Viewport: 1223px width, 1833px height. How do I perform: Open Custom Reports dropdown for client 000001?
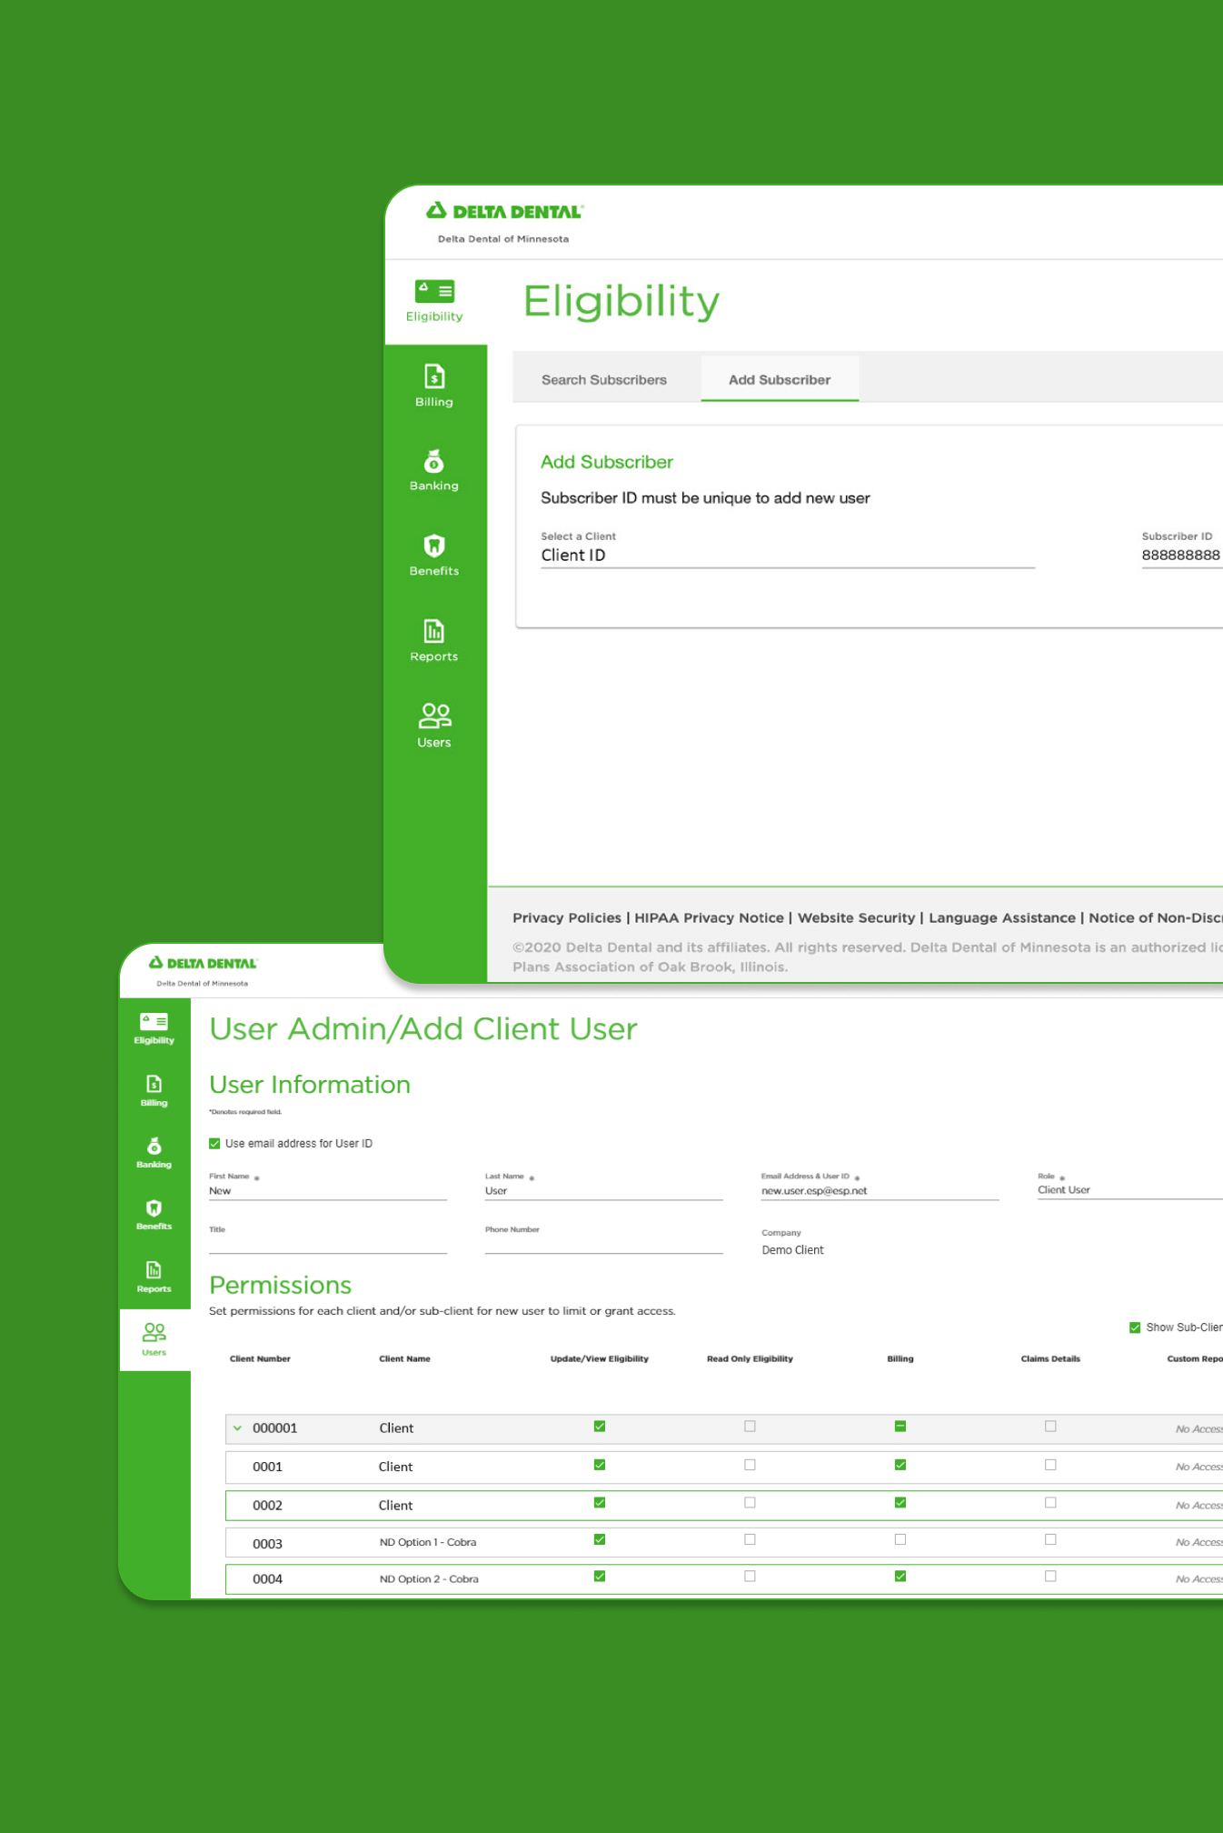[1198, 1429]
